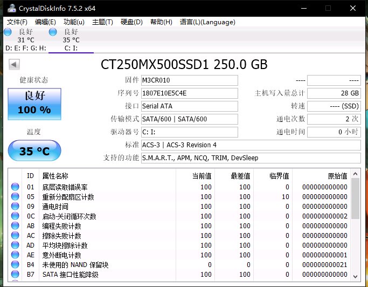Image resolution: width=368 pixels, height=287 pixels.
Task: Select the 底层读取错误率 attribute row
Action: coord(179,187)
